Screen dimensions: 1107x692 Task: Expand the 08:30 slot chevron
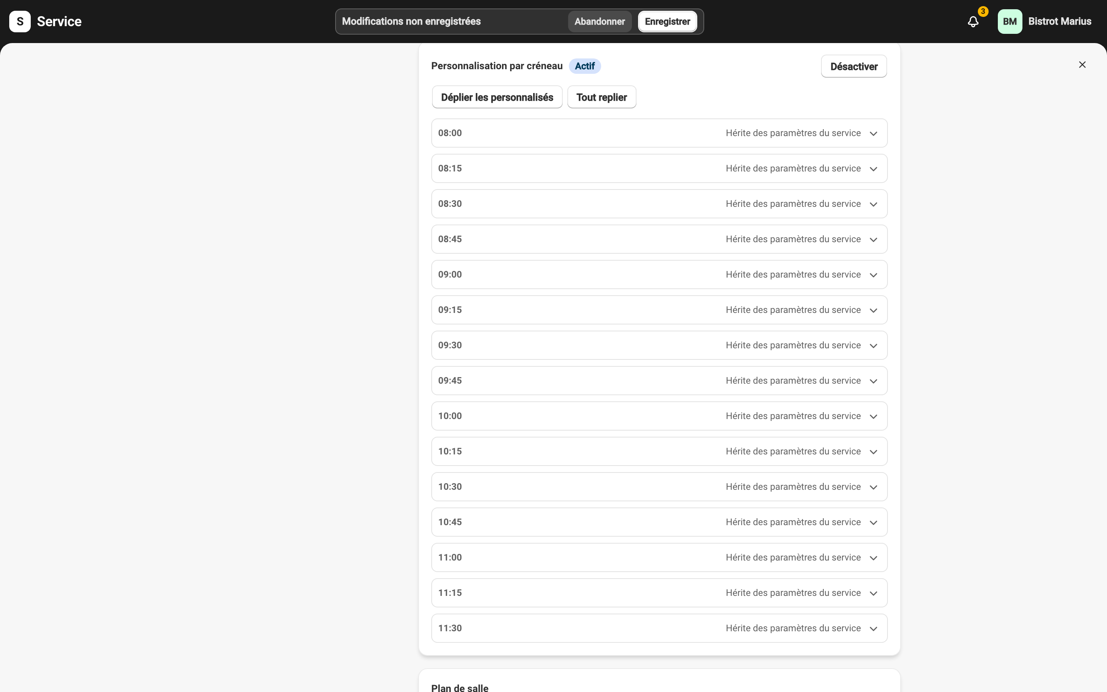pyautogui.click(x=873, y=204)
